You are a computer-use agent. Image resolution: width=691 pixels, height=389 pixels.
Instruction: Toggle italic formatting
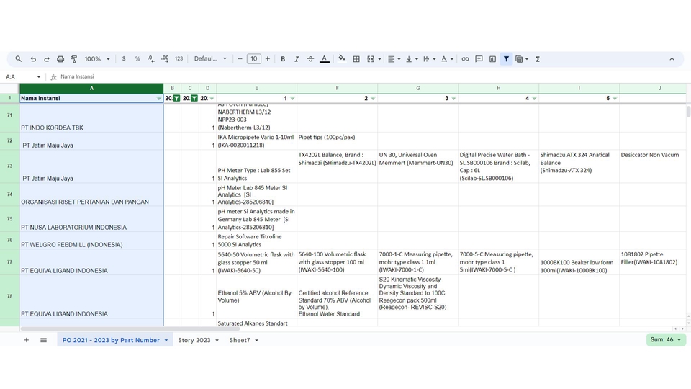pos(297,58)
